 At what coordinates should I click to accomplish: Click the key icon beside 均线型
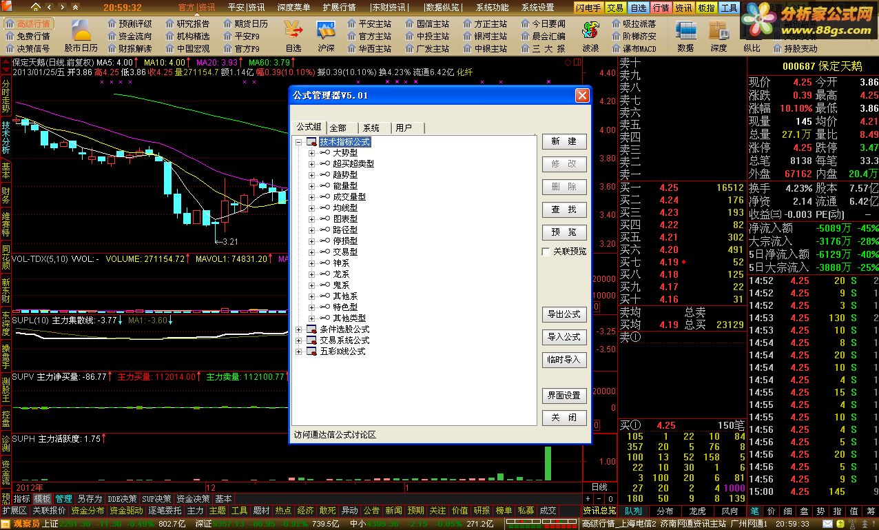324,208
